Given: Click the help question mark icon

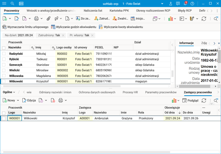Looking at the screenshot, I should point(192,3).
